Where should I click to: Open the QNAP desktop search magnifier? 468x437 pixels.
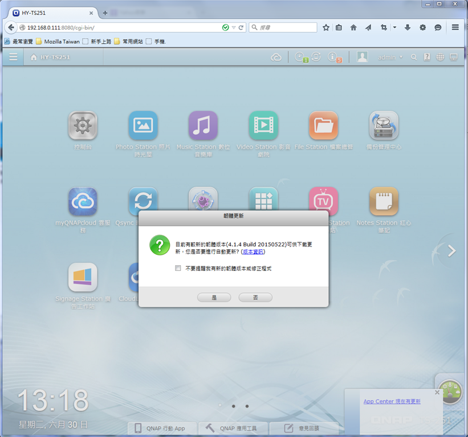pos(413,57)
